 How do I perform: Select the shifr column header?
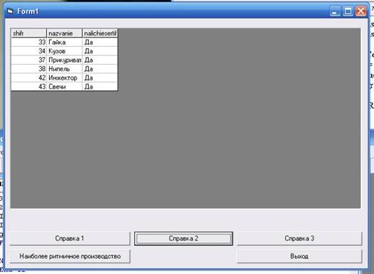(29, 33)
